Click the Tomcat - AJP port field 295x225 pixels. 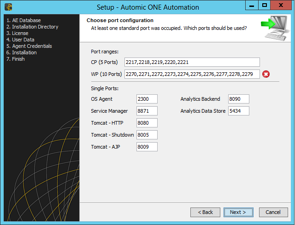pos(147,147)
